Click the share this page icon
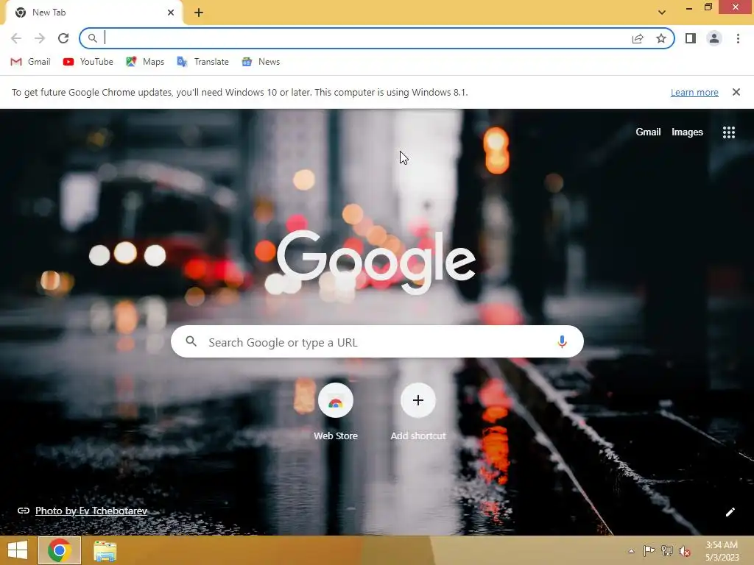This screenshot has height=565, width=754. [x=638, y=38]
